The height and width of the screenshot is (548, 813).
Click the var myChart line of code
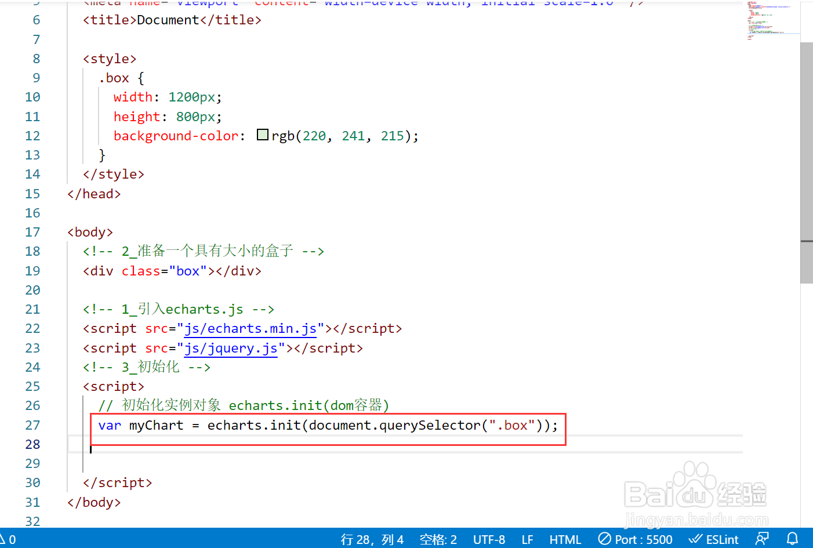pos(328,425)
